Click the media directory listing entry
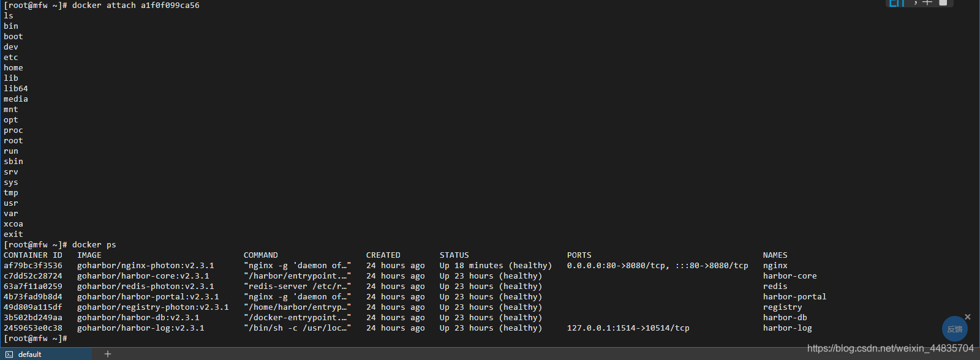Viewport: 980px width, 360px height. (x=16, y=99)
